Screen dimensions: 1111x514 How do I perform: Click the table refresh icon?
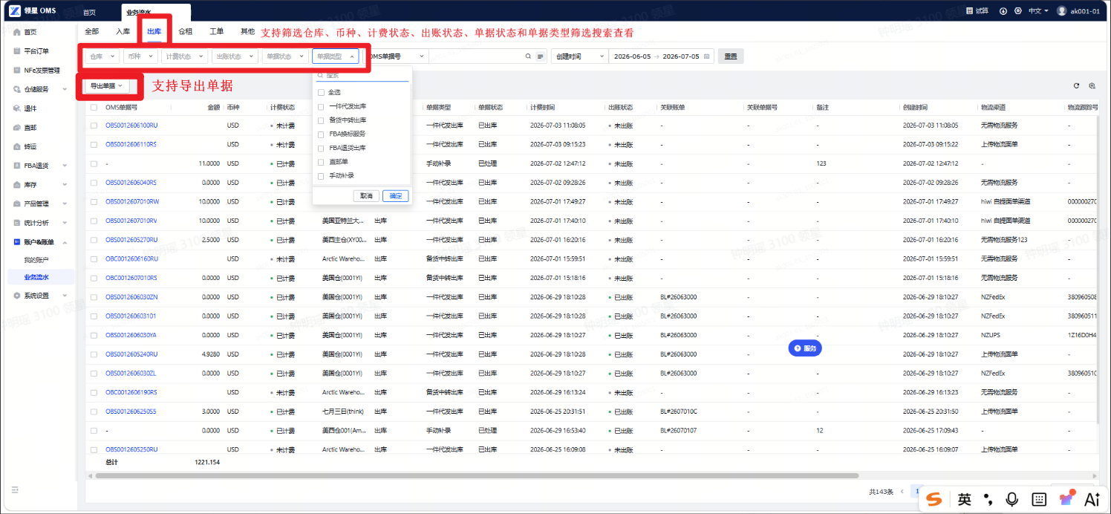pos(1076,86)
